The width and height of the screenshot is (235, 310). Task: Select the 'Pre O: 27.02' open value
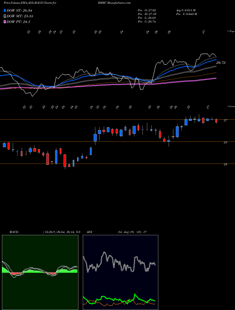coord(147,10)
